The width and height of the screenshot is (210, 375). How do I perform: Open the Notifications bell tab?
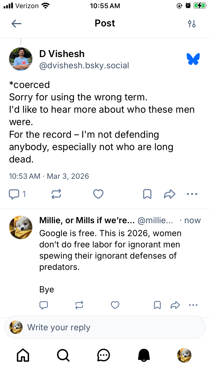(144, 355)
